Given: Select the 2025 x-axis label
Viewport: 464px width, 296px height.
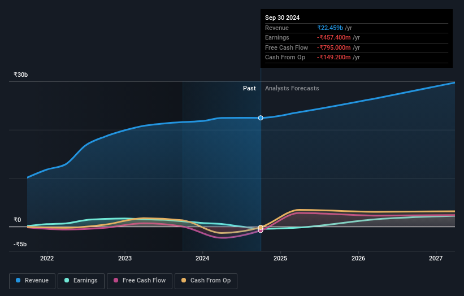Looking at the screenshot, I should [280, 259].
